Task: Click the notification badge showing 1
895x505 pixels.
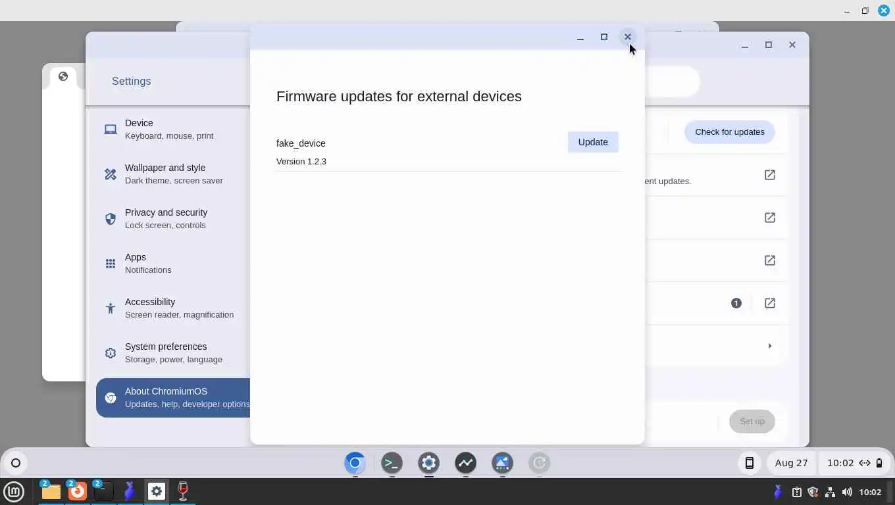Action: [x=736, y=303]
